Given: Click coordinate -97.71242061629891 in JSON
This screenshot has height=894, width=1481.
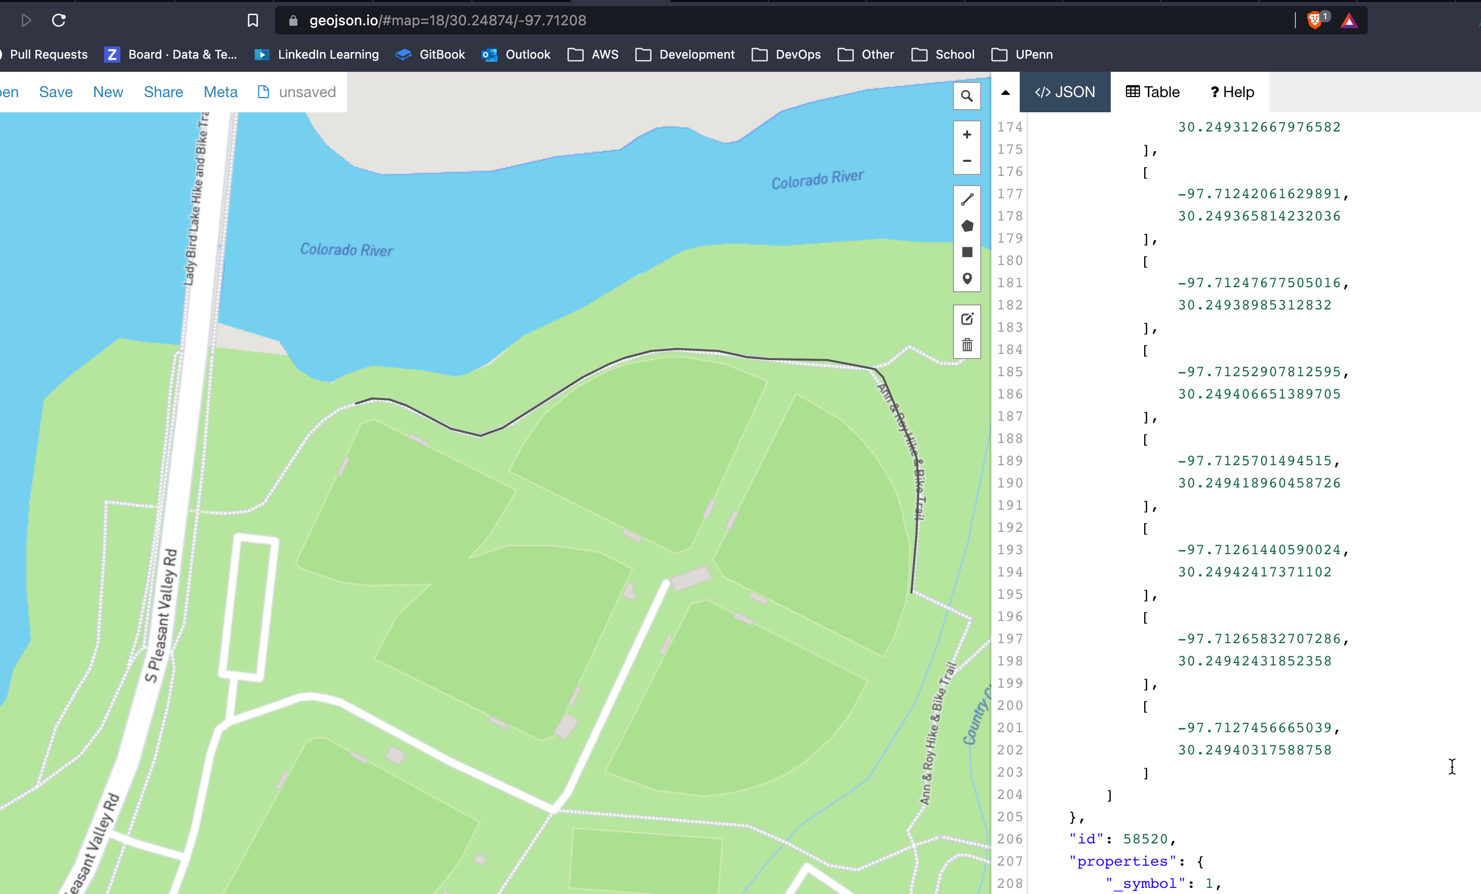Looking at the screenshot, I should (1258, 194).
